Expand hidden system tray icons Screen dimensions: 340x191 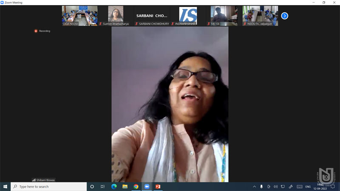254,186
